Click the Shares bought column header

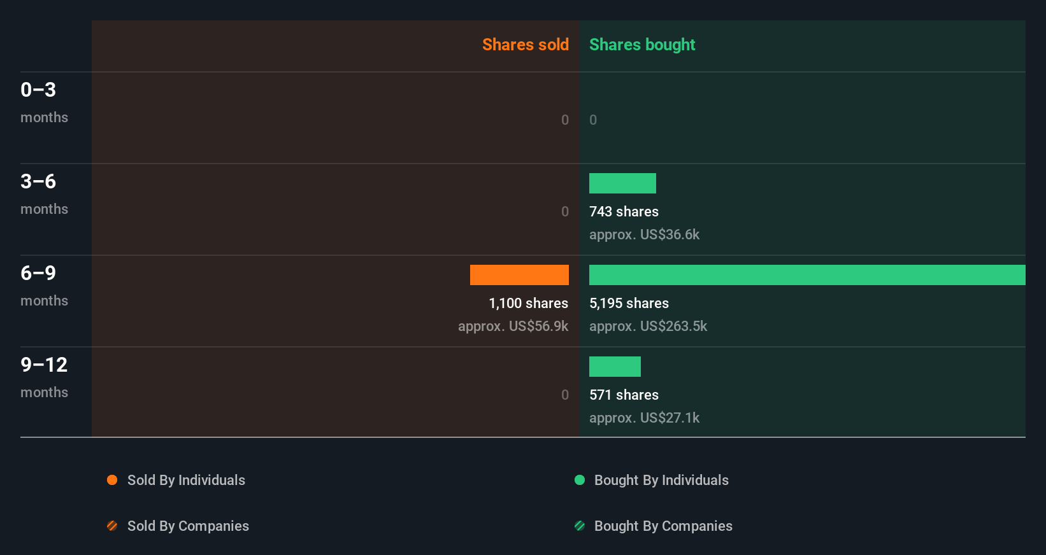click(641, 45)
